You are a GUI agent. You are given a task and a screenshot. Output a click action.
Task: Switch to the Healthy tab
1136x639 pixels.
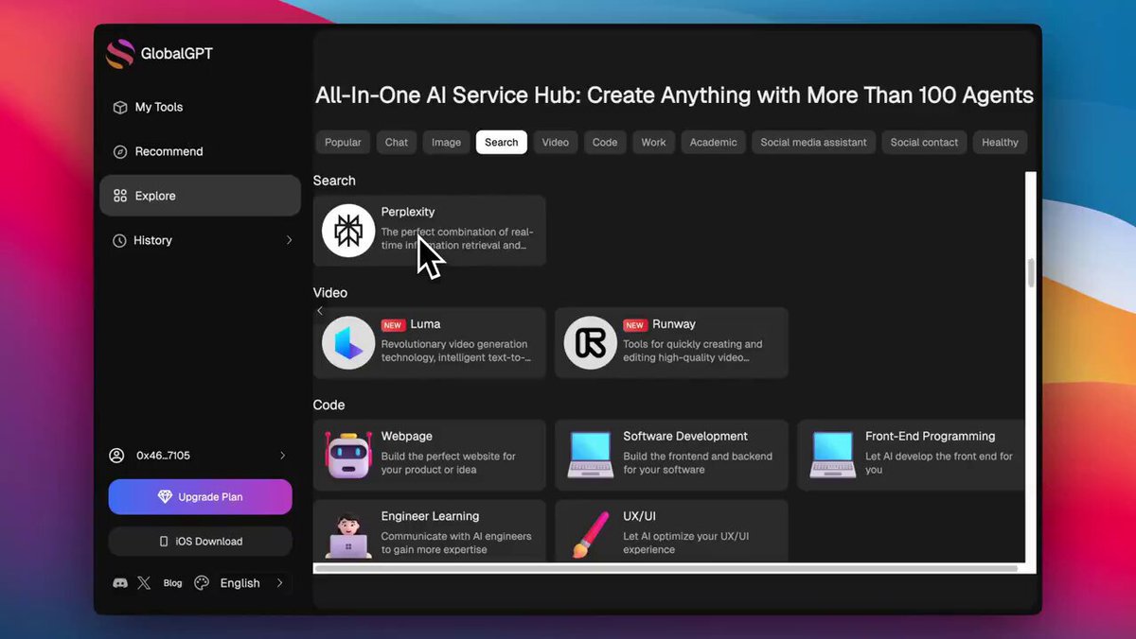[1001, 143]
